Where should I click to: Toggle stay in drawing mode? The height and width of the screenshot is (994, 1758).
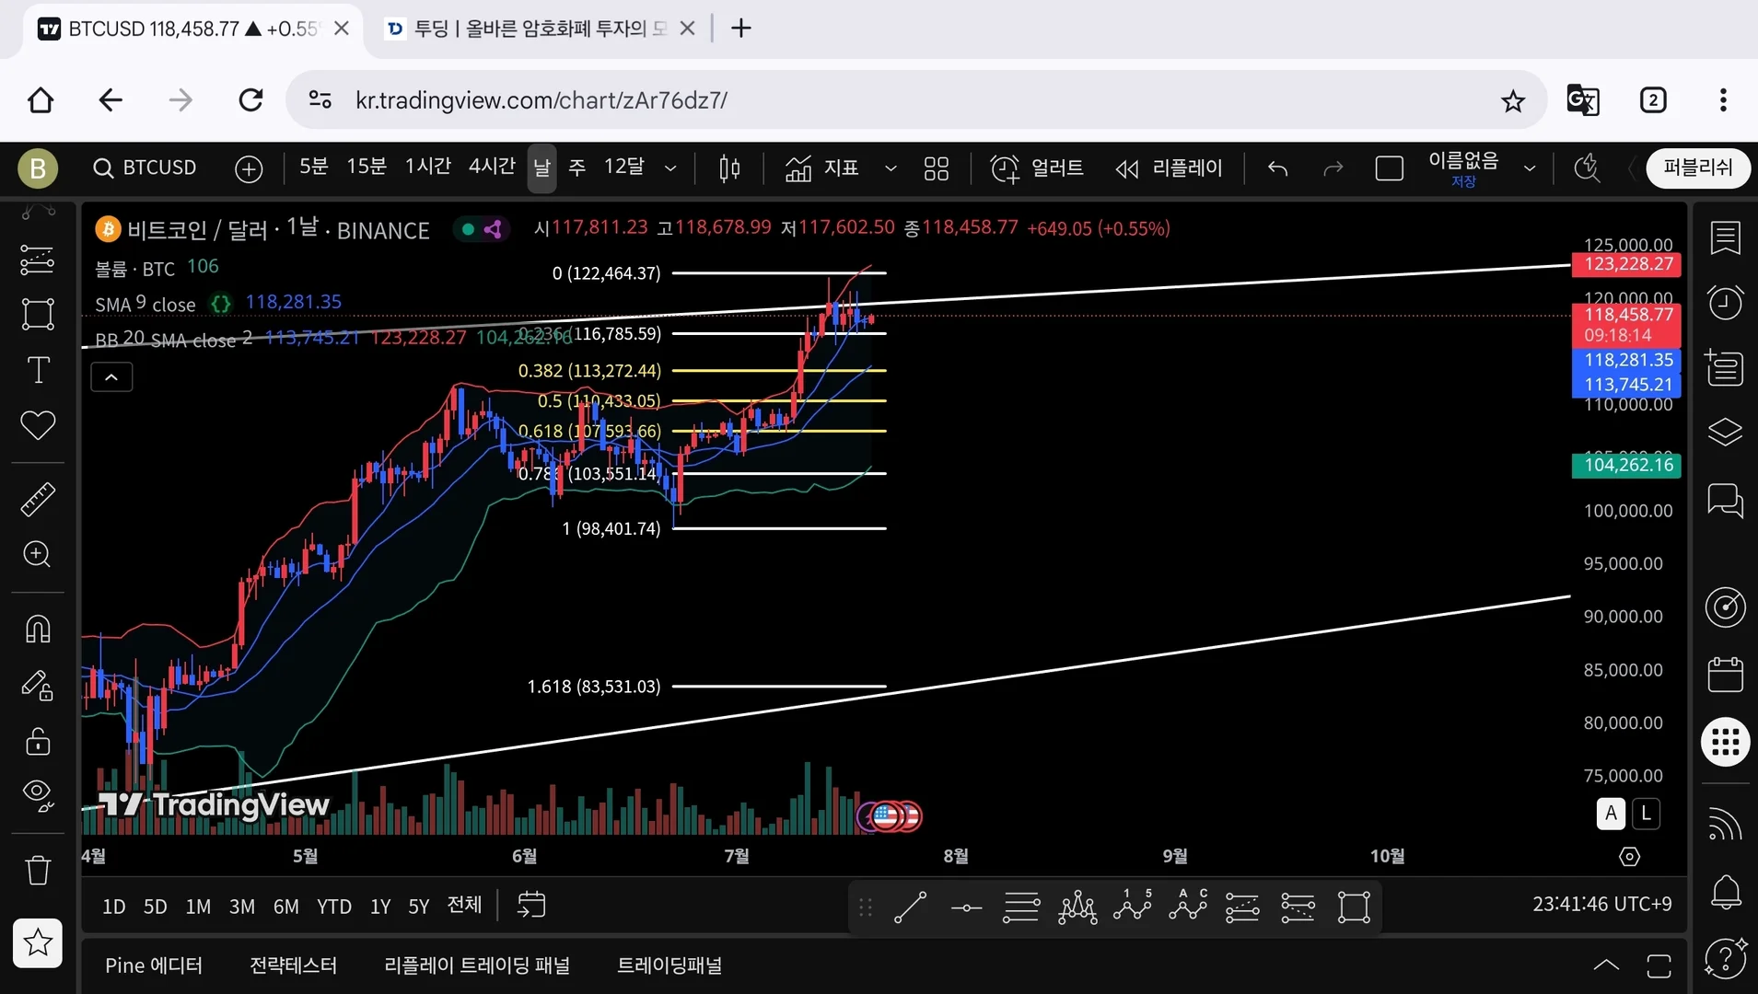tap(38, 686)
